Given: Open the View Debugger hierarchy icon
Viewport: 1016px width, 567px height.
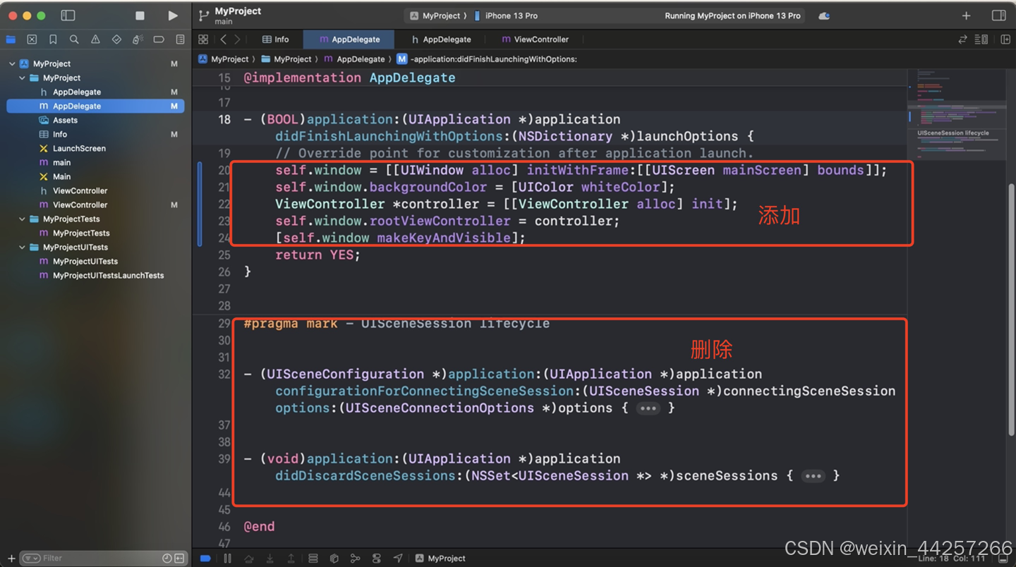Looking at the screenshot, I should pos(334,558).
